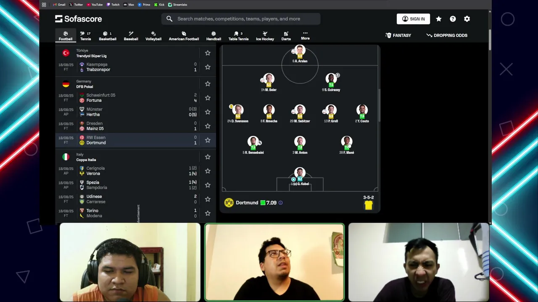Open the Twitch bookmark
538x302 pixels.
(x=113, y=5)
